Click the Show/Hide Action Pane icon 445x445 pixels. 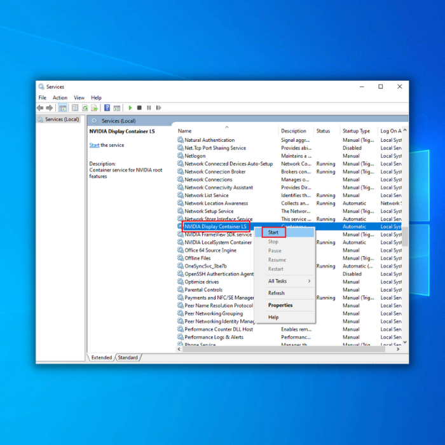pos(116,108)
